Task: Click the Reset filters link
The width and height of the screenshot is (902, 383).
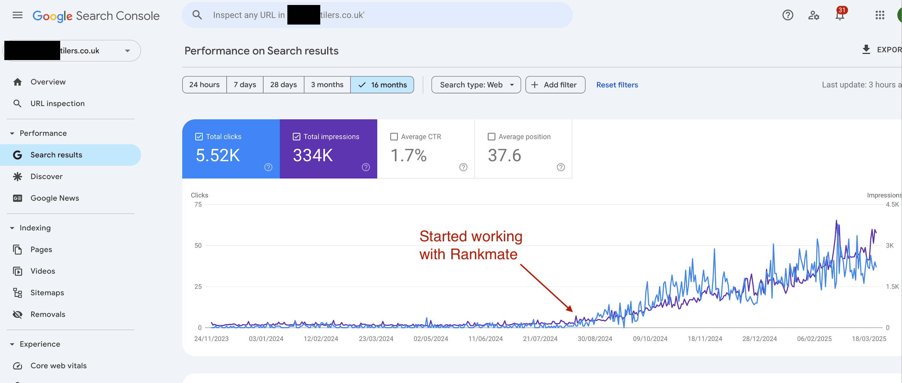Action: tap(617, 85)
